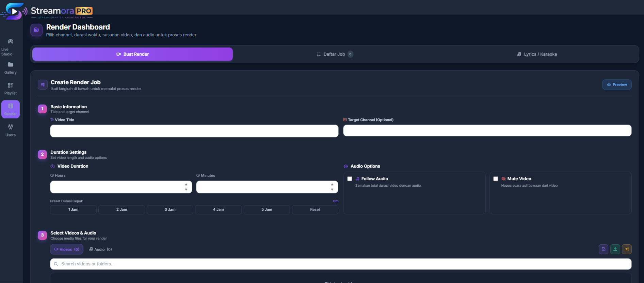The height and width of the screenshot is (283, 644).
Task: Open Live Studio from the sidebar
Action: (x=11, y=48)
